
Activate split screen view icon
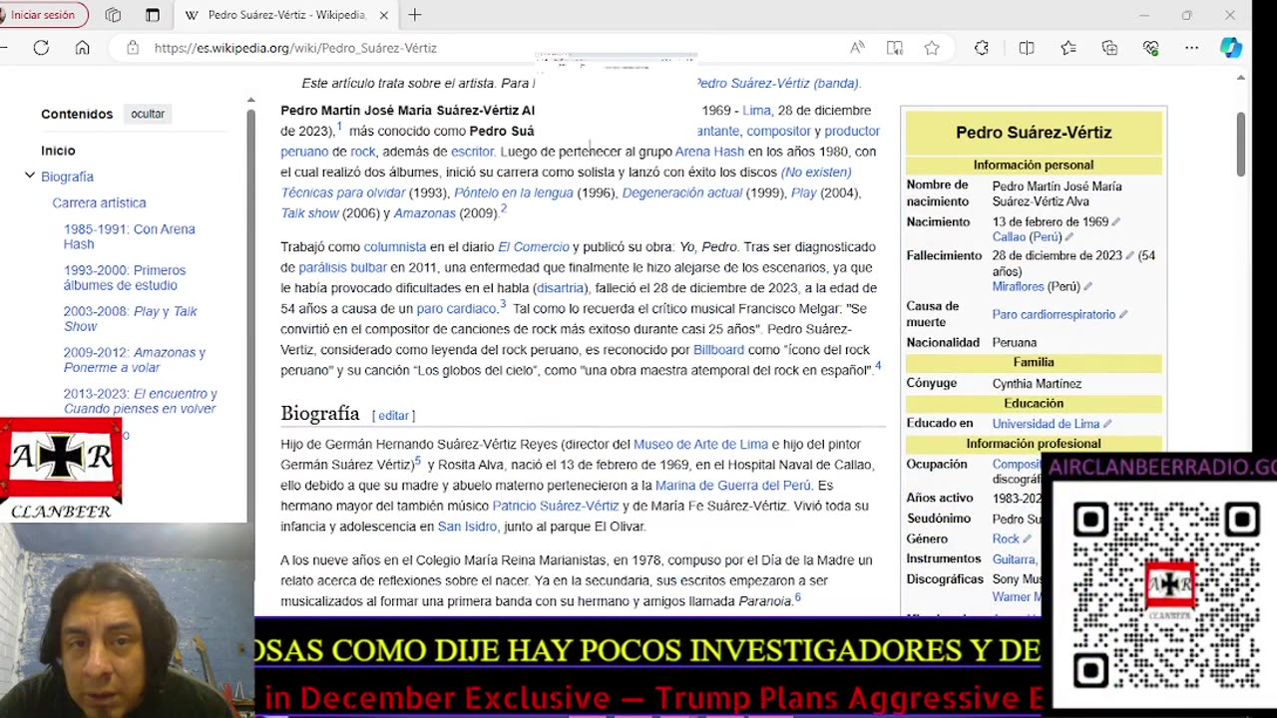(x=1027, y=48)
